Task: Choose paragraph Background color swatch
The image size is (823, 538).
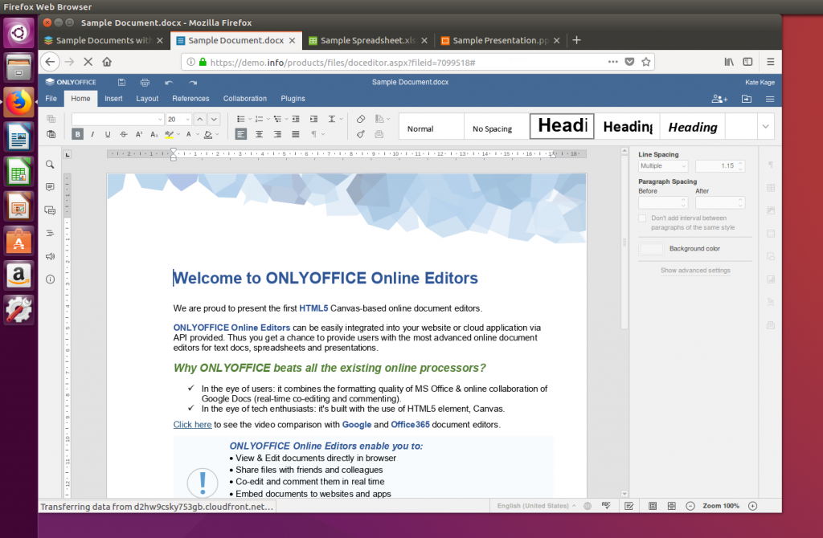Action: tap(651, 249)
